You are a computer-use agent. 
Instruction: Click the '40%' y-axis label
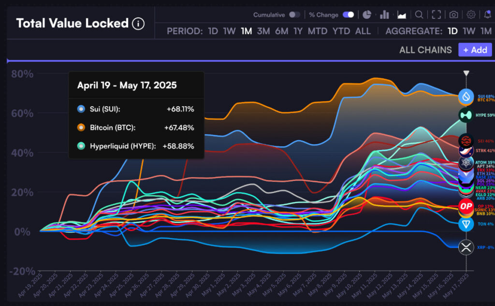[x=22, y=153]
